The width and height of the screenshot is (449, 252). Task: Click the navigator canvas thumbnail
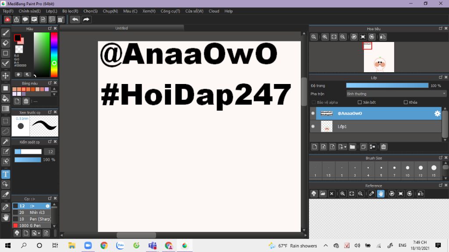pyautogui.click(x=379, y=57)
